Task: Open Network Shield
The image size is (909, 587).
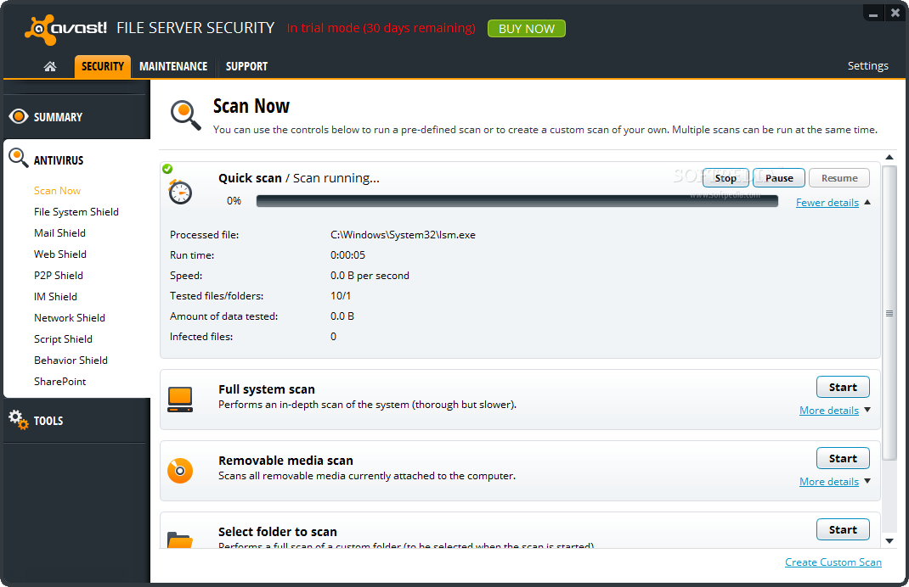Action: click(70, 318)
